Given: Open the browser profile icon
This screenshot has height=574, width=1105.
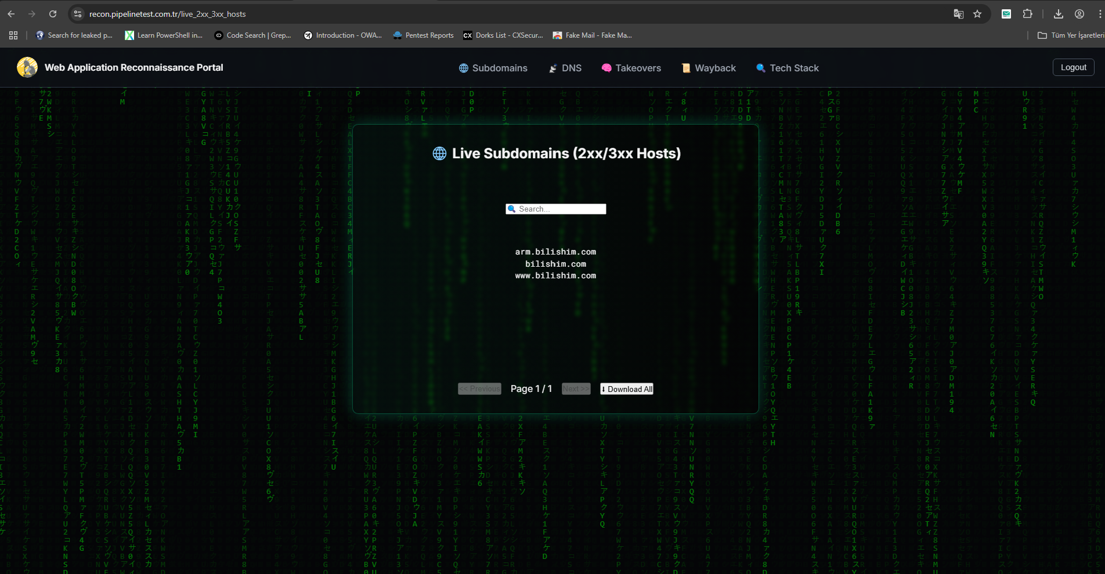Looking at the screenshot, I should [x=1079, y=14].
